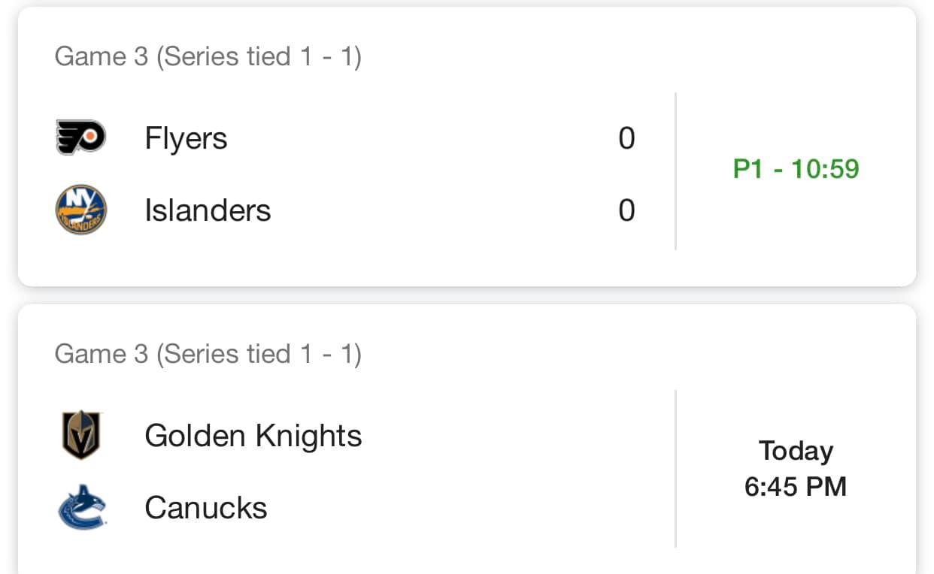Open the Islanders team name
The height and width of the screenshot is (574, 934).
(208, 210)
